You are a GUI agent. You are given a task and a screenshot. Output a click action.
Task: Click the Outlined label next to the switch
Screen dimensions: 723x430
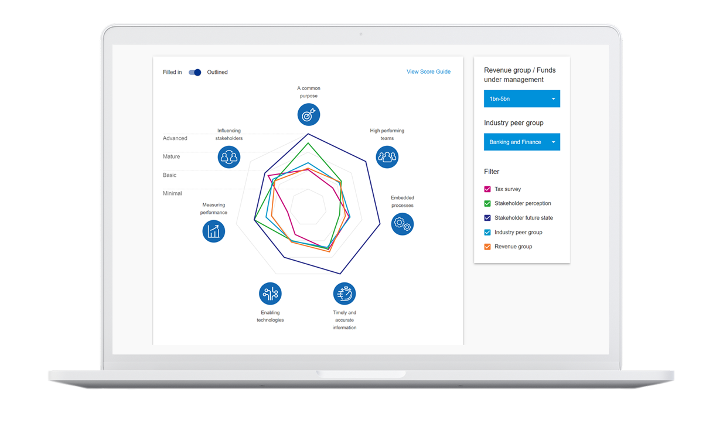pyautogui.click(x=217, y=72)
